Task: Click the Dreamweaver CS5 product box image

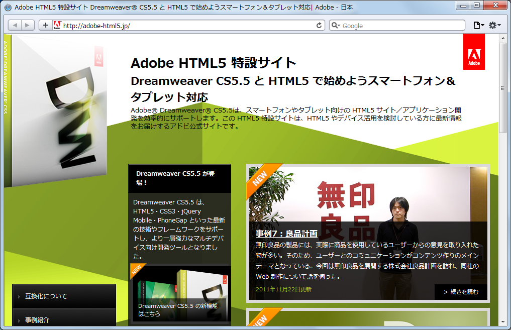Action: click(x=56, y=111)
